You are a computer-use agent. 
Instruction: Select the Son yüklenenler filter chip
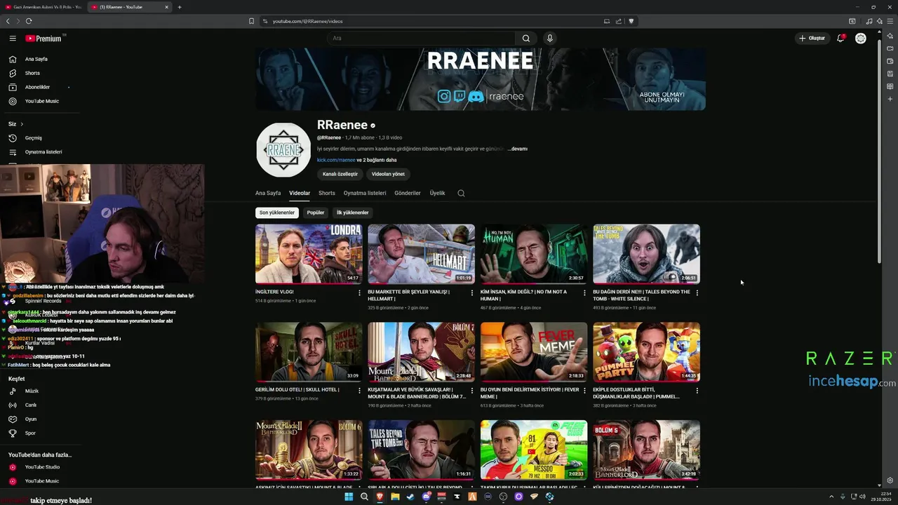click(x=277, y=213)
